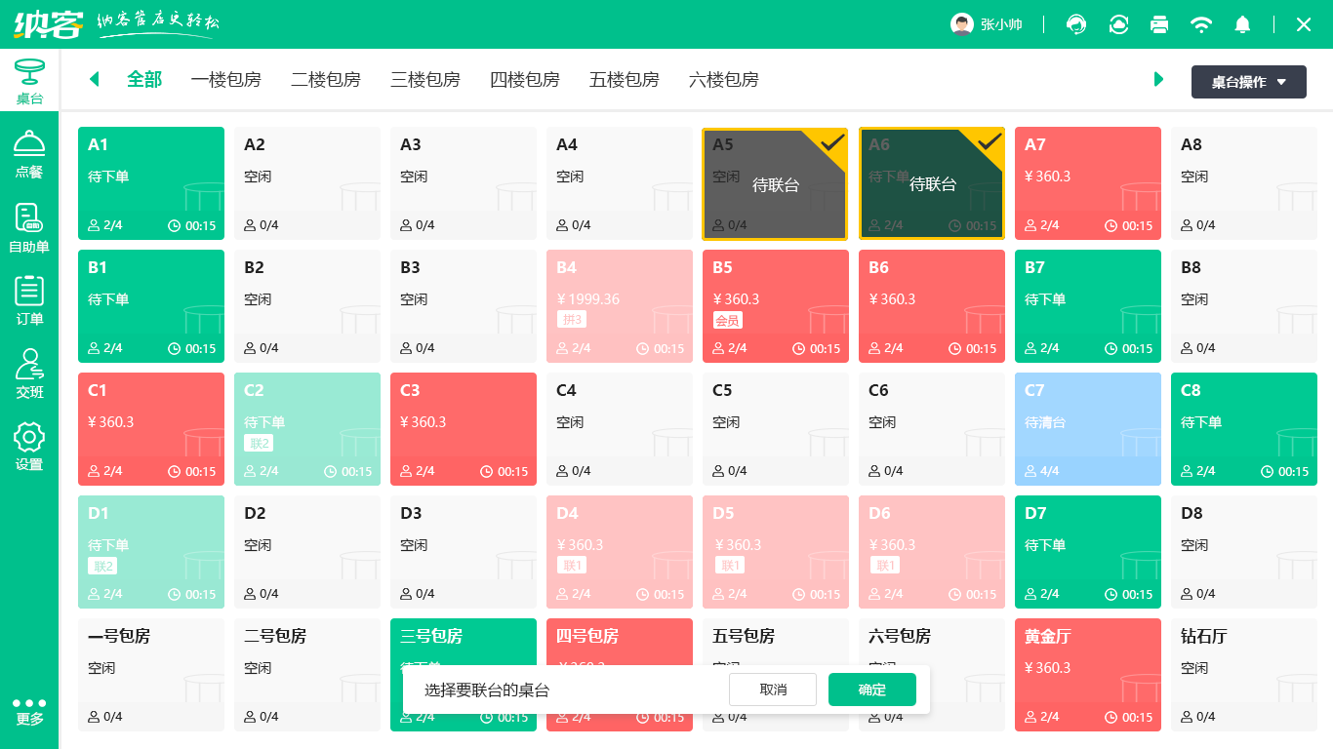Open the 点餐 ordering panel

click(29, 154)
